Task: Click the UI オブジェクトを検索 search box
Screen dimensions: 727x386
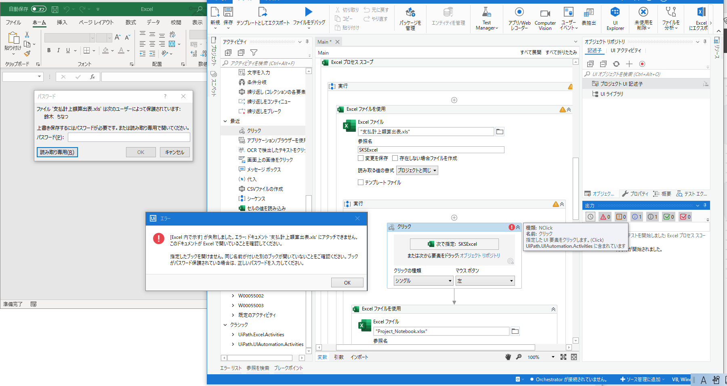Action: click(646, 74)
